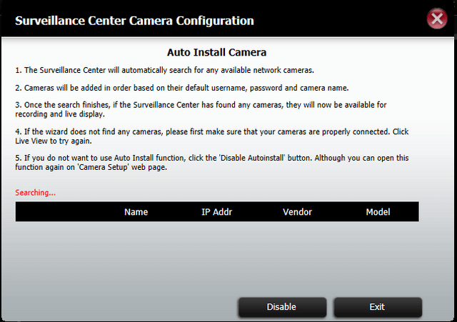Screen dimensions: 457x322
Task: Click the blank header cell left of Name
Action: [x=66, y=212]
